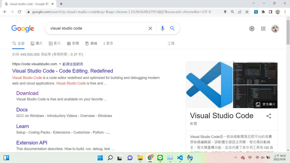
Task: Click the search query input field
Action: (x=98, y=28)
